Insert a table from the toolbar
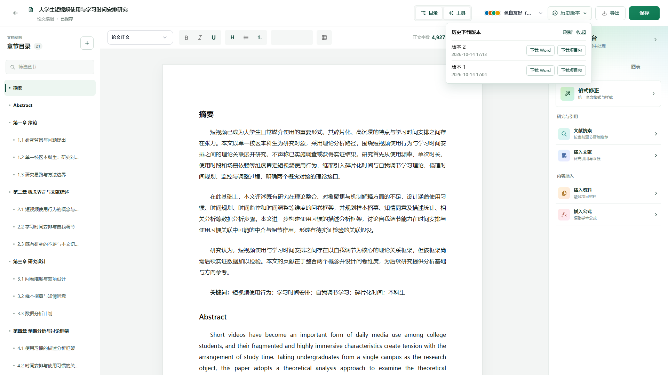668x375 pixels. tap(324, 37)
